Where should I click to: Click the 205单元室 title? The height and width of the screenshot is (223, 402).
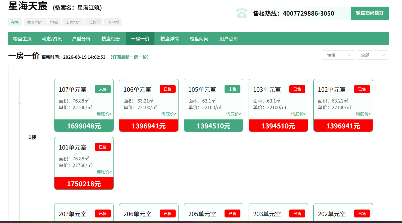[x=202, y=214]
